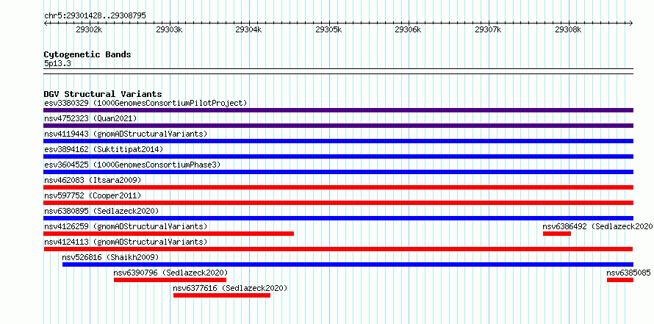The width and height of the screenshot is (654, 324).
Task: Select the blue nsv4119443 variant bar
Action: click(x=338, y=141)
